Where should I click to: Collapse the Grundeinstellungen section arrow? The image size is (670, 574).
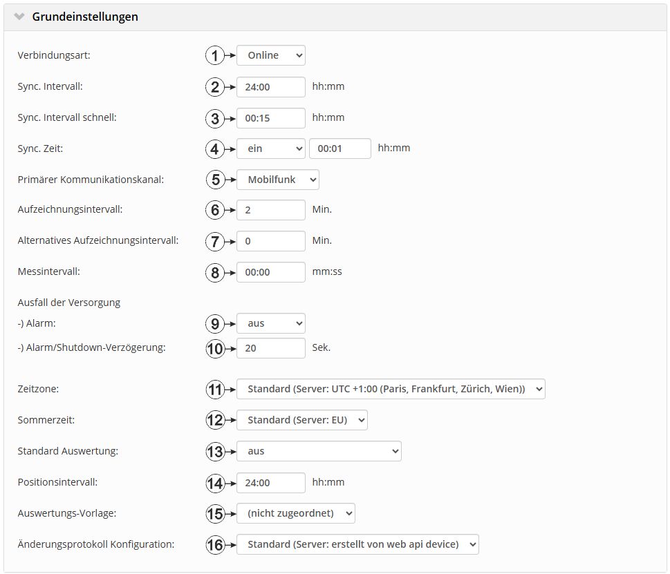pyautogui.click(x=19, y=17)
